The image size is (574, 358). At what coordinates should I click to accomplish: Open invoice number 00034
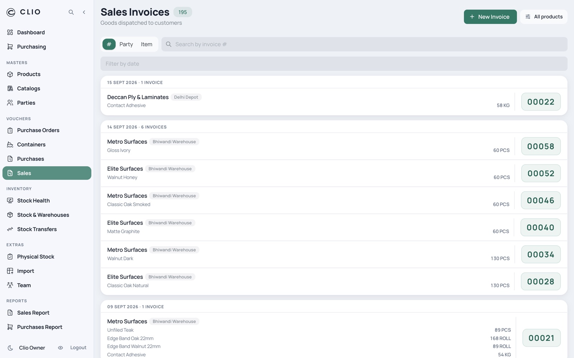[541, 255]
